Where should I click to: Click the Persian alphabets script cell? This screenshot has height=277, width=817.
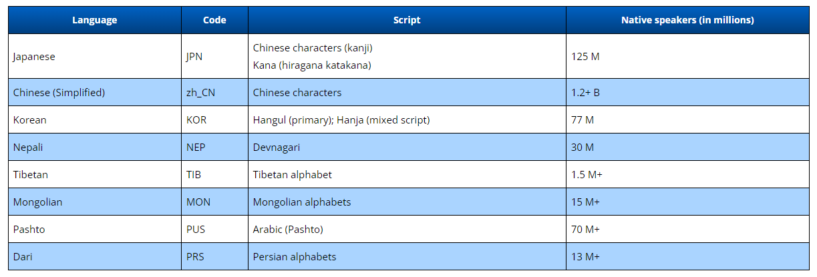point(295,257)
